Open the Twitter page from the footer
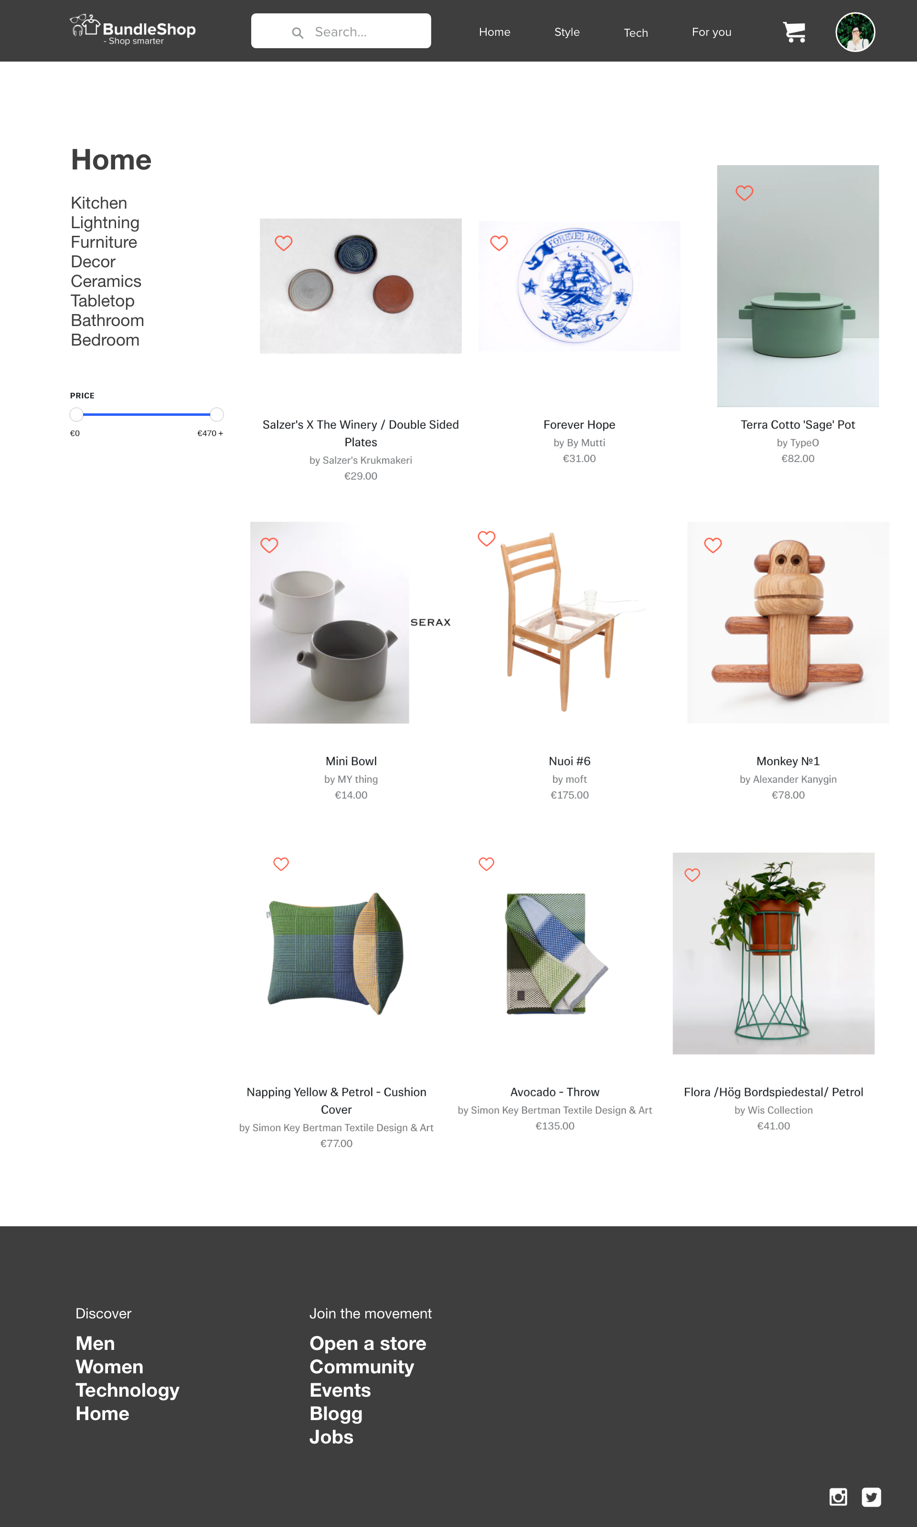 [871, 1497]
